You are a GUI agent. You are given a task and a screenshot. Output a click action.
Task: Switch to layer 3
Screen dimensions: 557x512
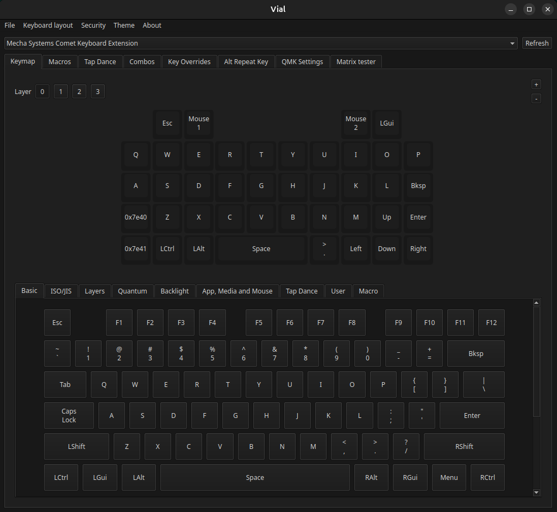(98, 92)
